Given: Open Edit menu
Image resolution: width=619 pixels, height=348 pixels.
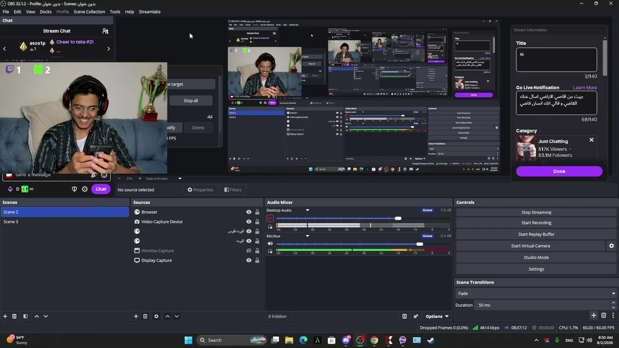Looking at the screenshot, I should coord(17,12).
